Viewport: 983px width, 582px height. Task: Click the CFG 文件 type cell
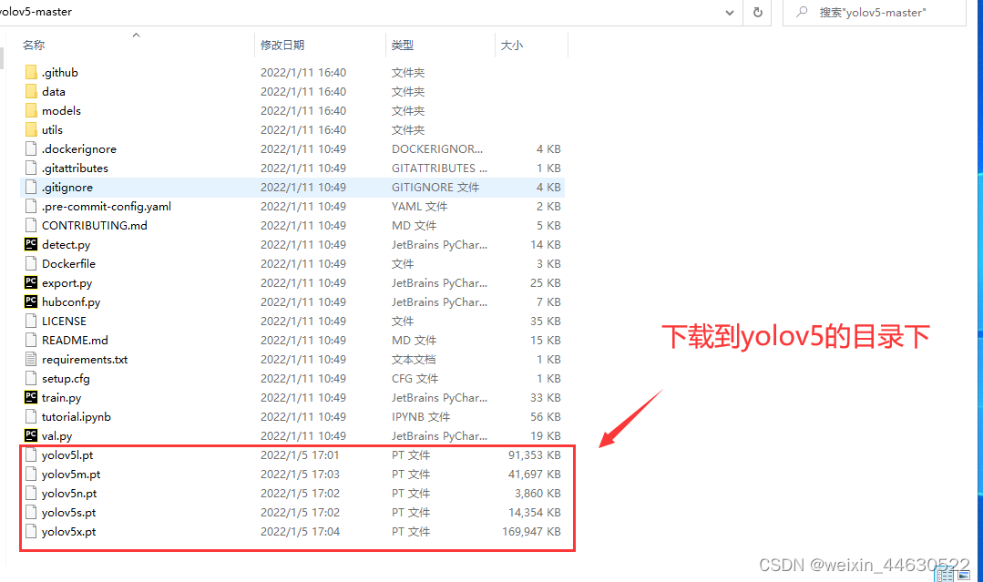point(415,378)
